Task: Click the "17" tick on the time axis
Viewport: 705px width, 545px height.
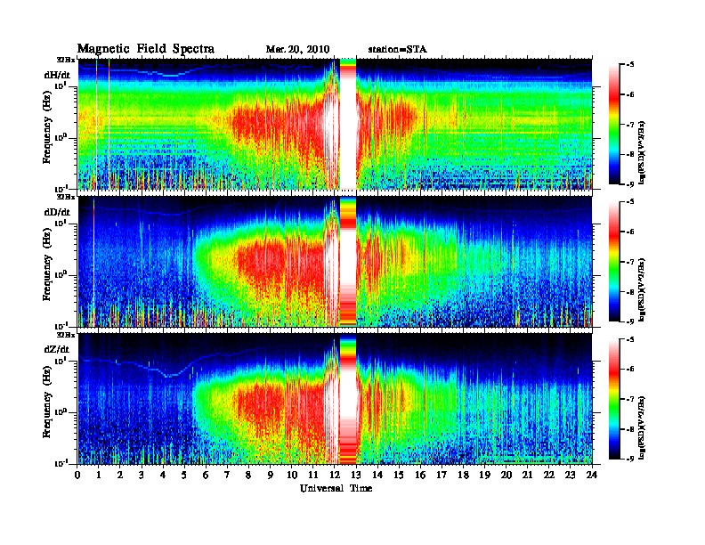Action: point(442,475)
